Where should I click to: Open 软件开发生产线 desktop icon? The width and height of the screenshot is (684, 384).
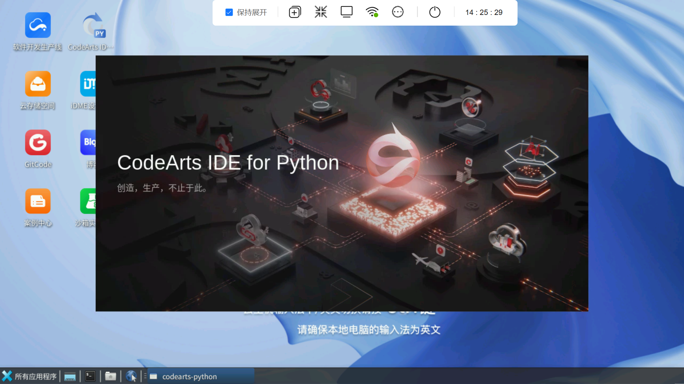38,26
